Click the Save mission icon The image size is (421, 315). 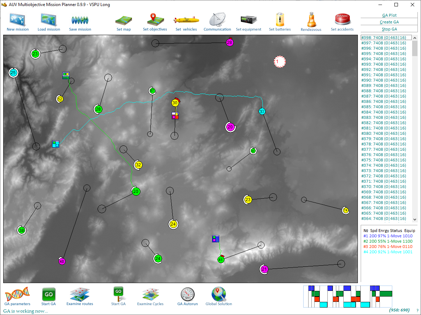(x=80, y=20)
